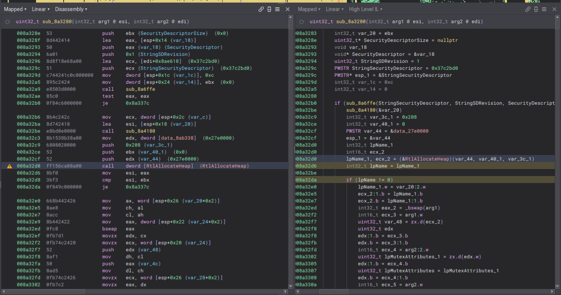Open the Linear view dropdown in left pane
561x295 pixels.
40,9
